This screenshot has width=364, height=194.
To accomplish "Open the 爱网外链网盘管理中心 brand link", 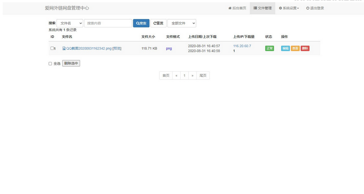I will click(x=67, y=8).
